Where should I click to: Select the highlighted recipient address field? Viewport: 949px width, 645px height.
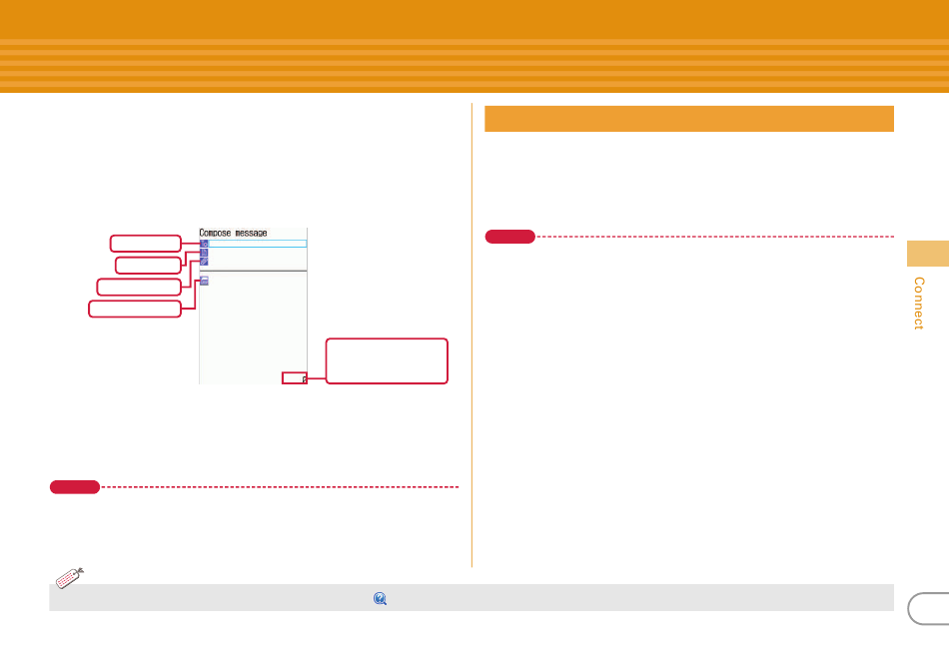(x=257, y=244)
